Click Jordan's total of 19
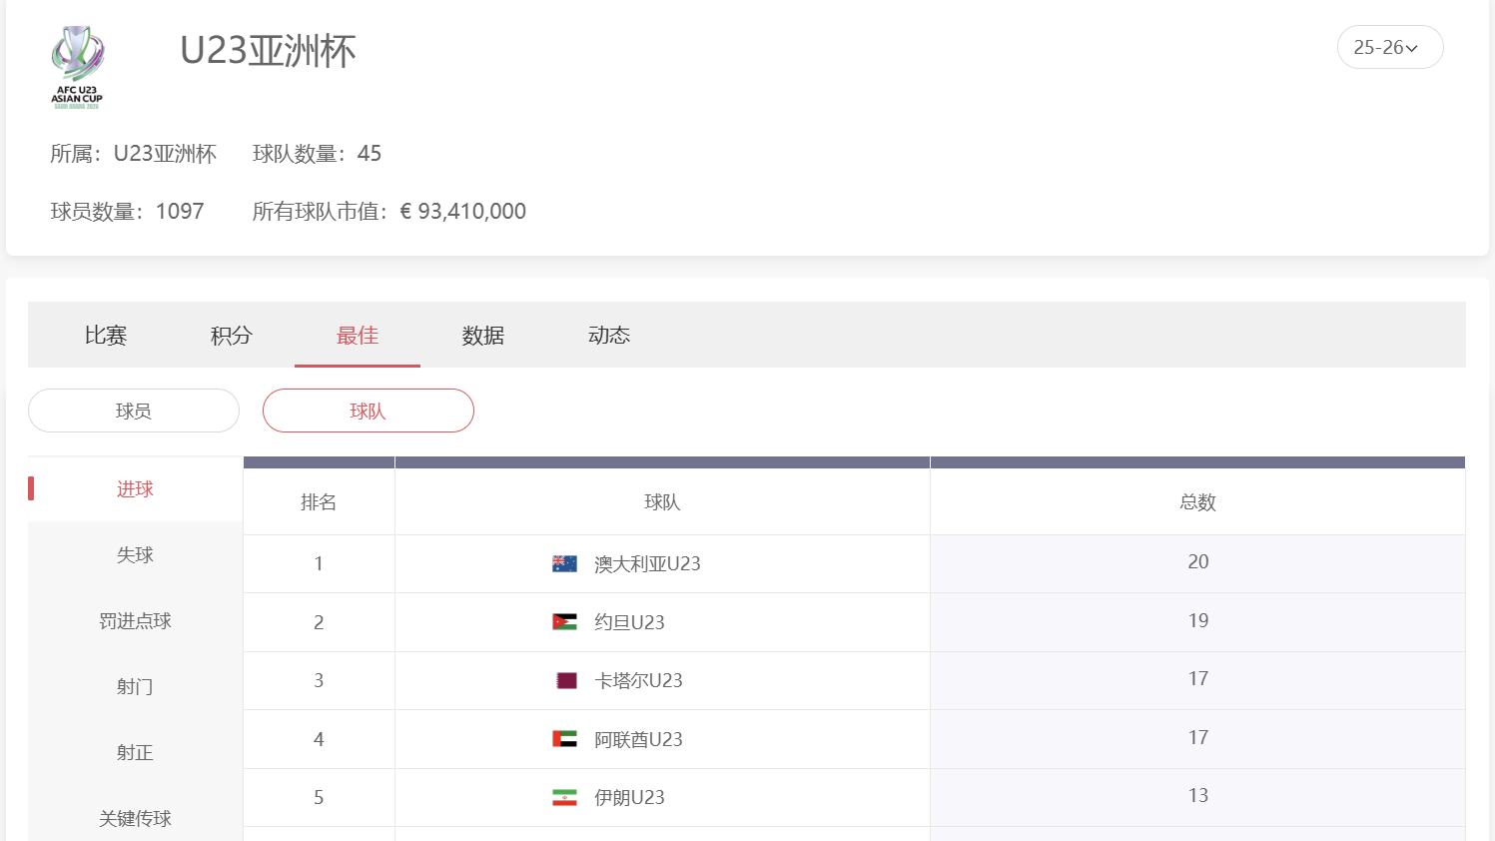Image resolution: width=1495 pixels, height=841 pixels. tap(1198, 620)
